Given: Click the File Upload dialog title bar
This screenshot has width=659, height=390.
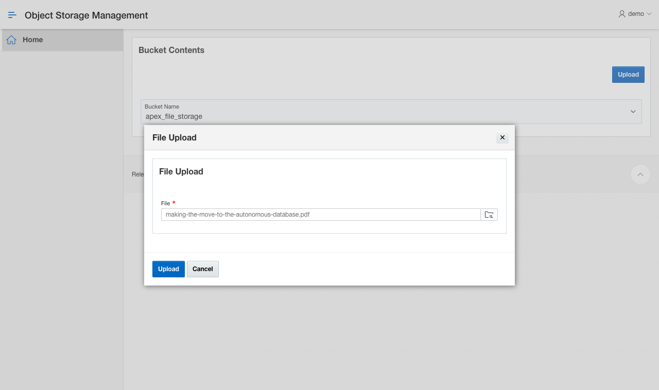Looking at the screenshot, I should (309, 137).
